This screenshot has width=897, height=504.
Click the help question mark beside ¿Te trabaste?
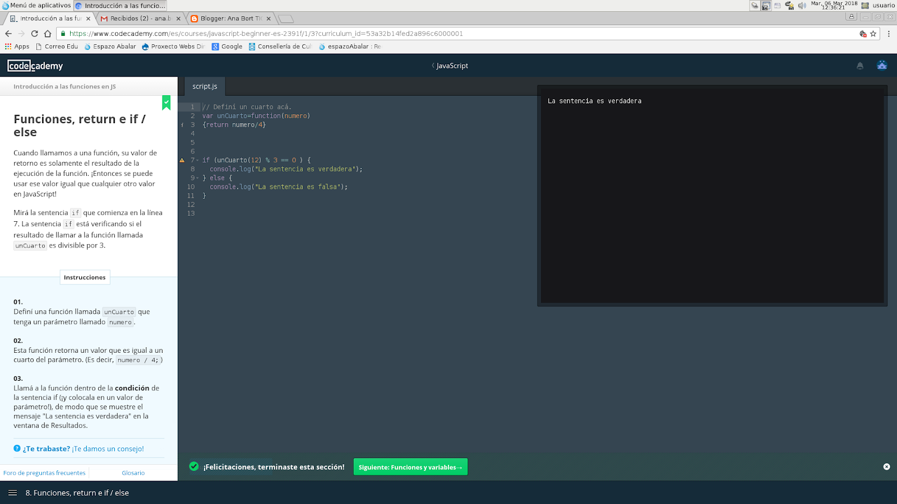pos(18,449)
